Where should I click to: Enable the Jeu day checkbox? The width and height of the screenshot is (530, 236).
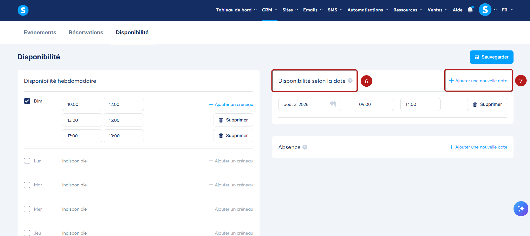point(27,233)
